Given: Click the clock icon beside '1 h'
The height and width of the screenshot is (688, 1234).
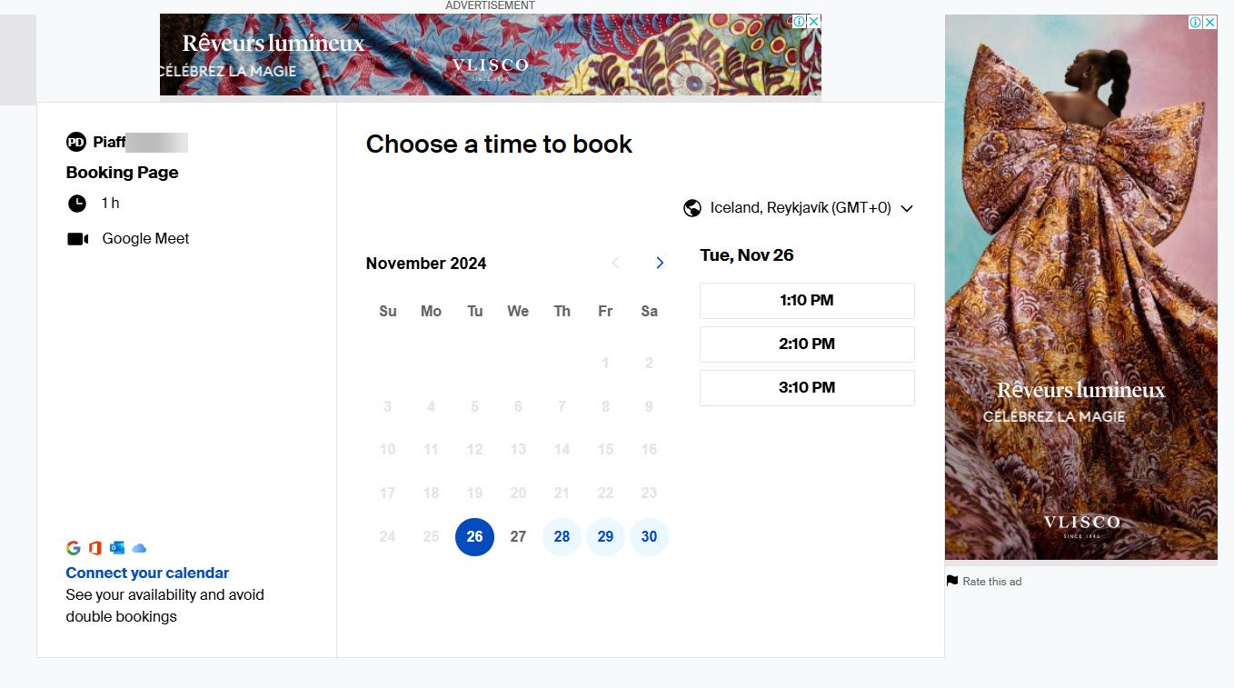Looking at the screenshot, I should pyautogui.click(x=77, y=203).
